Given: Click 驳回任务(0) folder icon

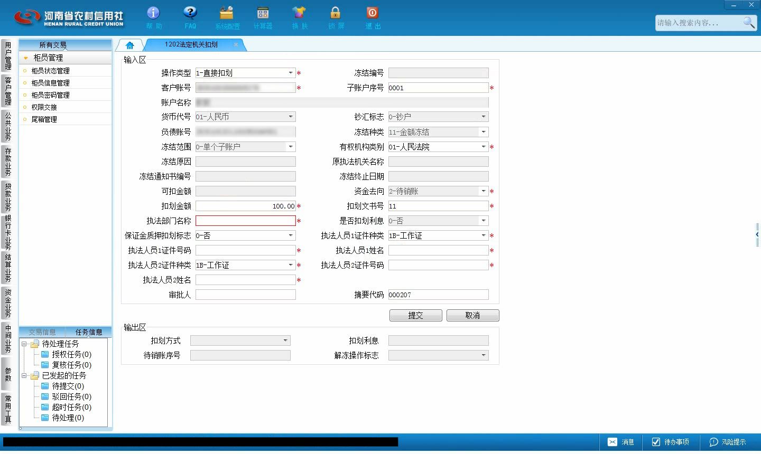Looking at the screenshot, I should tap(45, 396).
